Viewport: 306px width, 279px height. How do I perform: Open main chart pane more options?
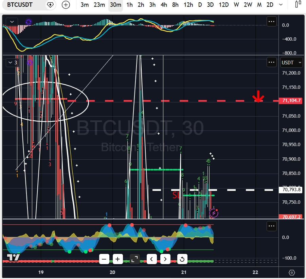click(x=271, y=62)
